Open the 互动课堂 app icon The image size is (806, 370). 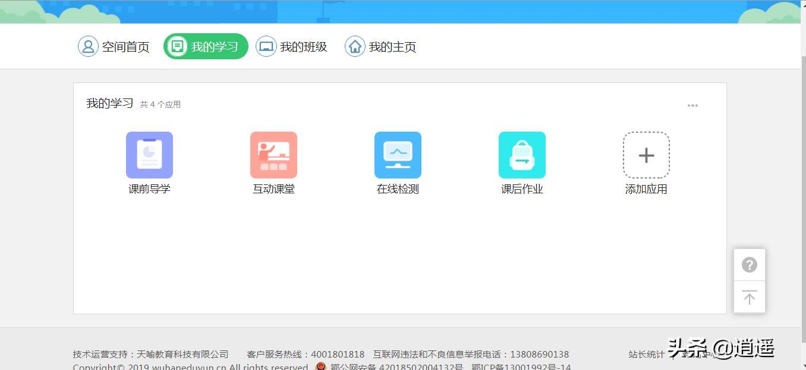tap(273, 155)
